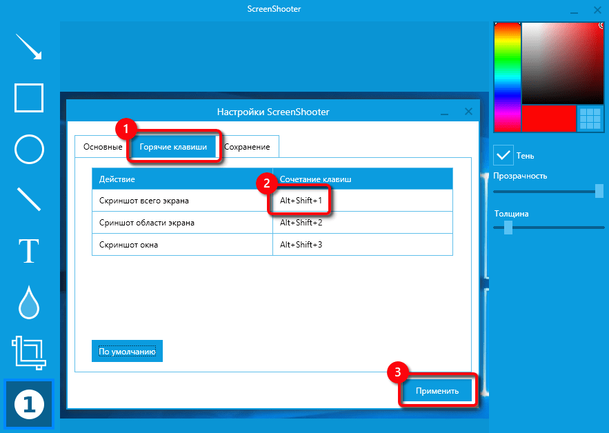Click the Alt+Shift+2 hotkey cell

click(x=363, y=223)
